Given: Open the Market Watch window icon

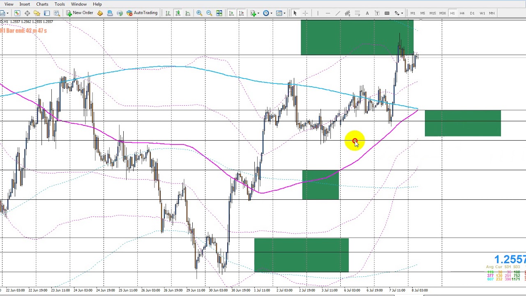Looking at the screenshot, I should (x=17, y=13).
